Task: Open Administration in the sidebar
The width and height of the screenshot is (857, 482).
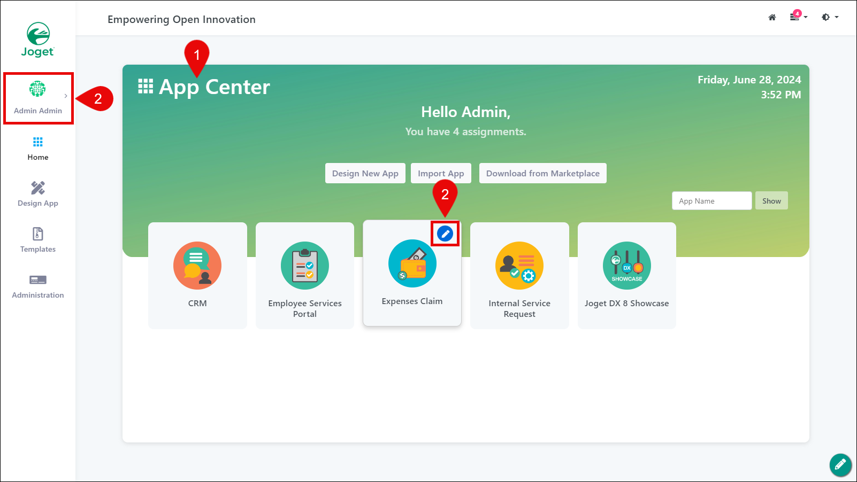Action: 38,286
